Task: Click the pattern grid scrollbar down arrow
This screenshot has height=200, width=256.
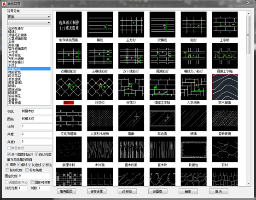Action: pos(248,184)
